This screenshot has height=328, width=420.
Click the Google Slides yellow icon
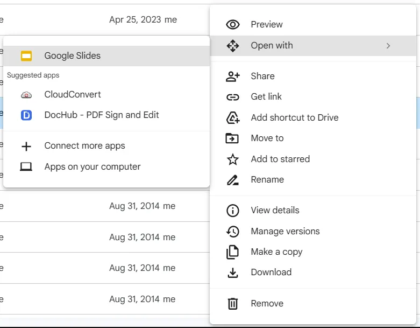click(x=26, y=55)
